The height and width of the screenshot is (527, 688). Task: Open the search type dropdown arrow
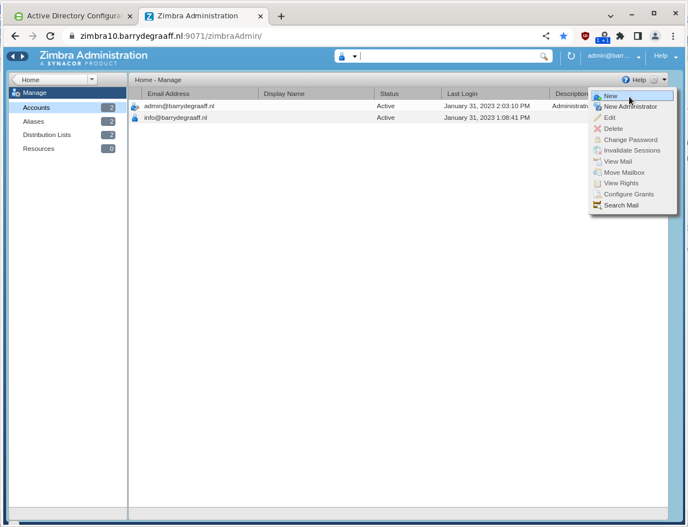click(x=355, y=57)
